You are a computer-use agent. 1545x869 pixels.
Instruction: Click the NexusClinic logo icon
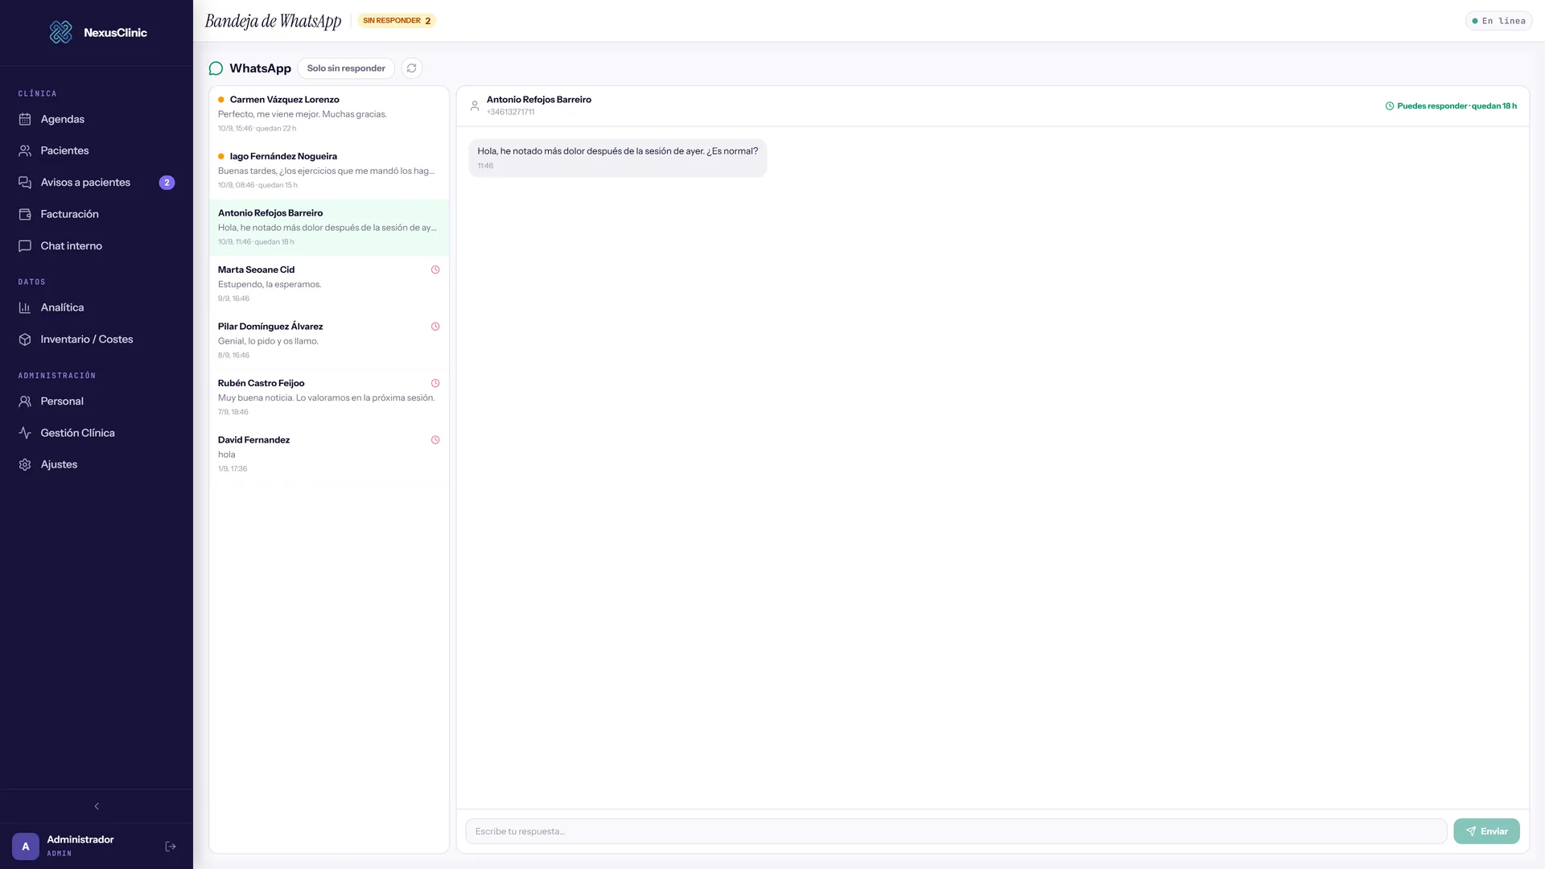pyautogui.click(x=60, y=32)
